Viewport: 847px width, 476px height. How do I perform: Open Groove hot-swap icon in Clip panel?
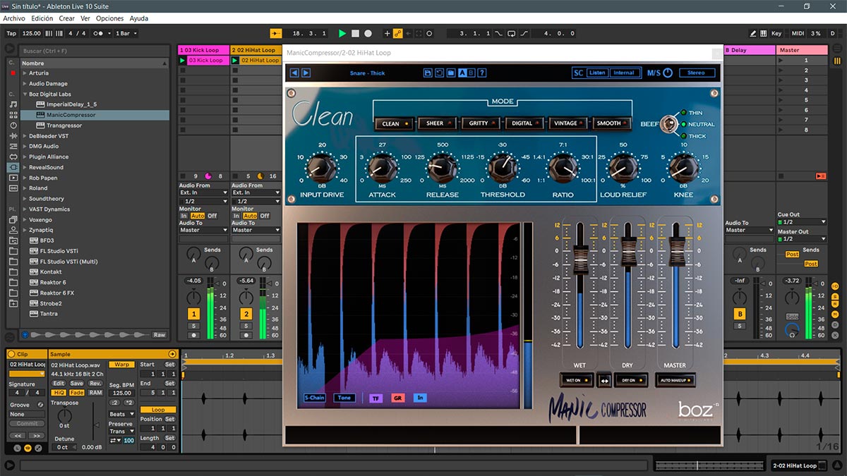click(x=40, y=405)
